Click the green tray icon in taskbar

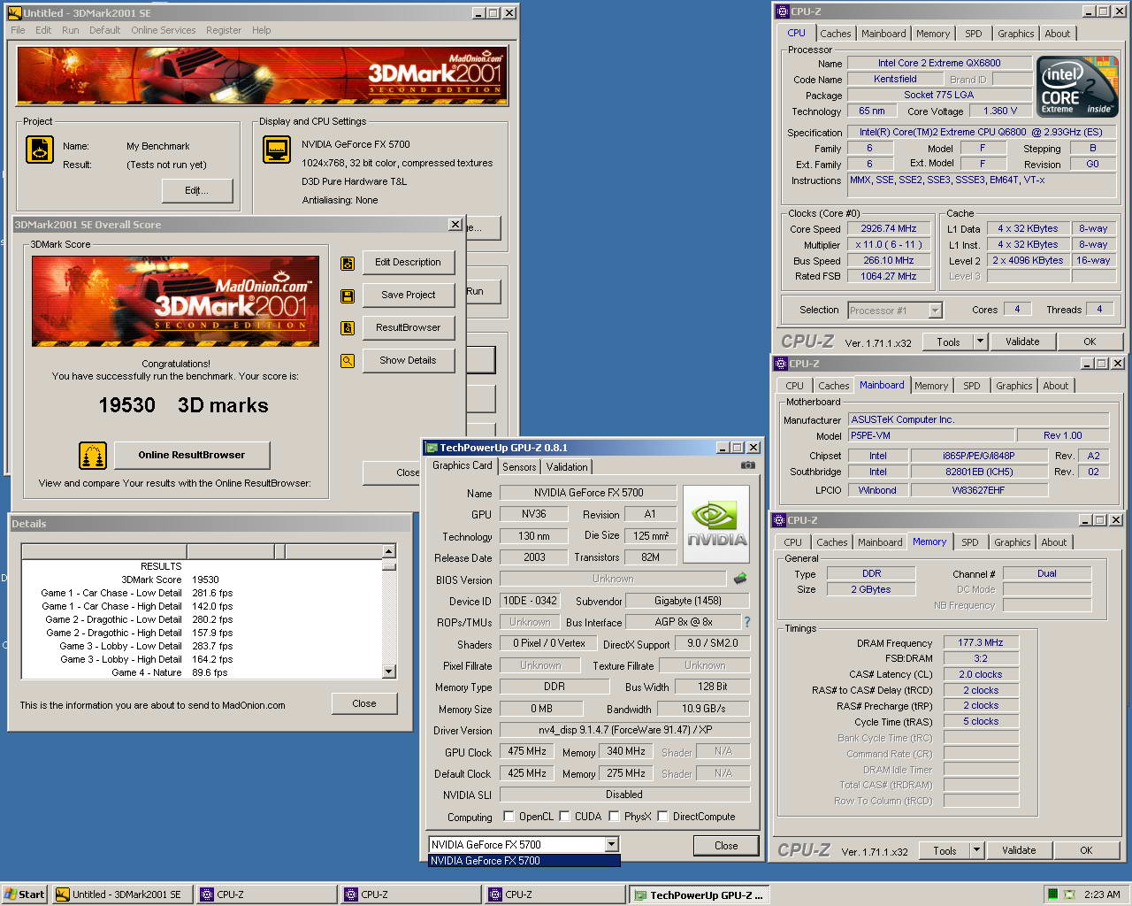1052,894
